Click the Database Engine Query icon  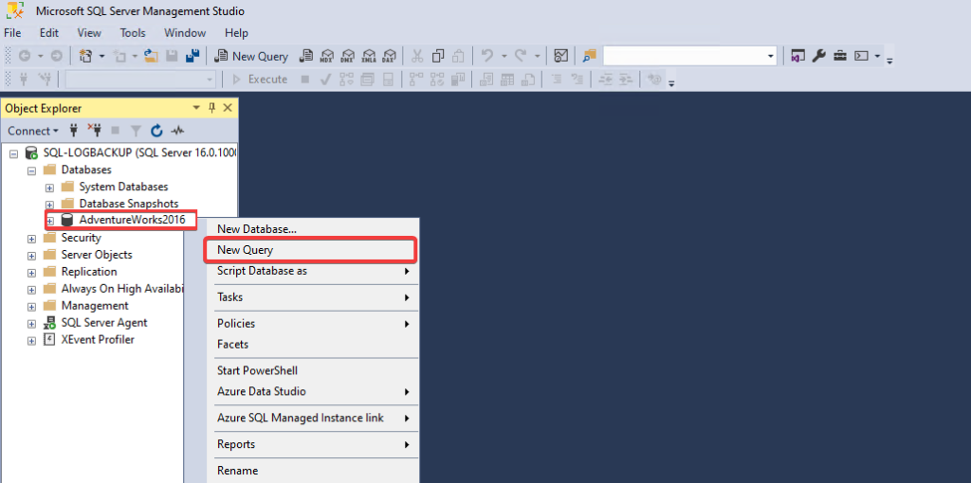tap(306, 56)
